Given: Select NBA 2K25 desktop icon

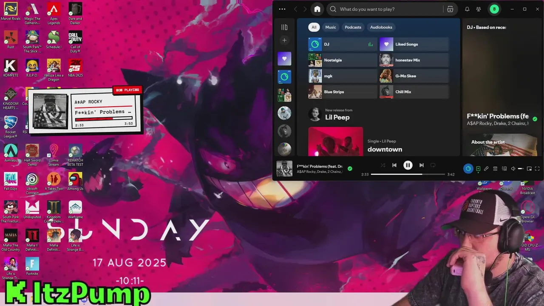Looking at the screenshot, I should (75, 68).
